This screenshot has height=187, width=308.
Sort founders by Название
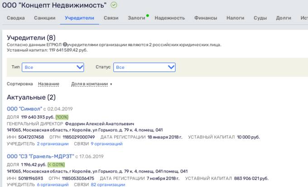point(48,84)
